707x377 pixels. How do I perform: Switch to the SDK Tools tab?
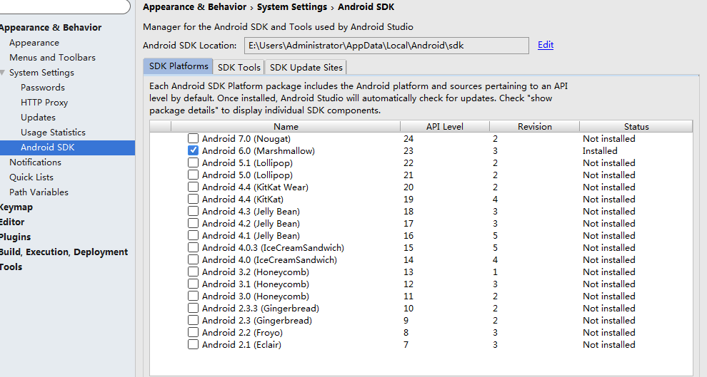[239, 68]
